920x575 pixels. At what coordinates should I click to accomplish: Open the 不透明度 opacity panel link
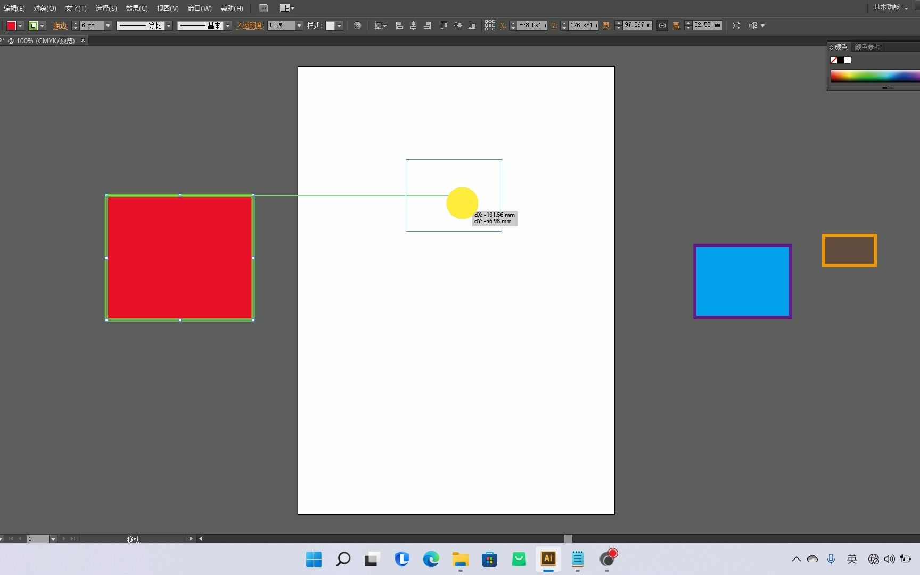tap(250, 26)
